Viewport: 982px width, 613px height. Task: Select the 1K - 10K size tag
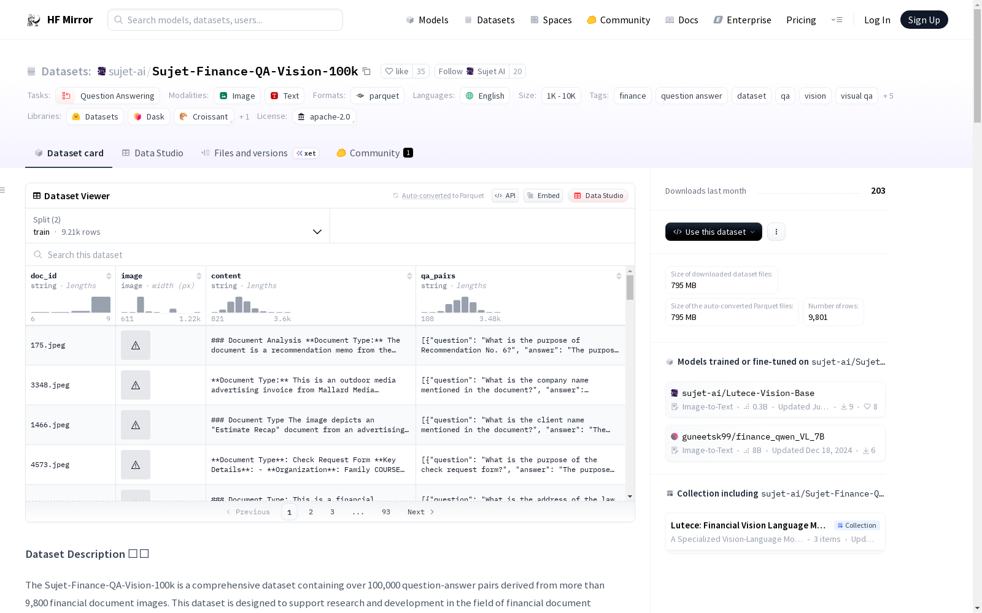click(561, 96)
